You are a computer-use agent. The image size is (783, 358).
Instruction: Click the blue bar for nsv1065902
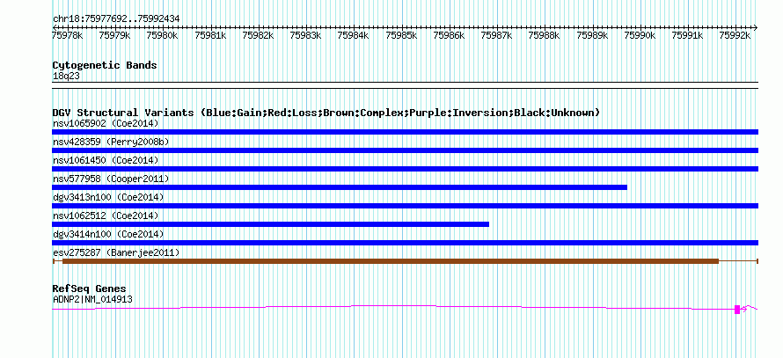405,132
